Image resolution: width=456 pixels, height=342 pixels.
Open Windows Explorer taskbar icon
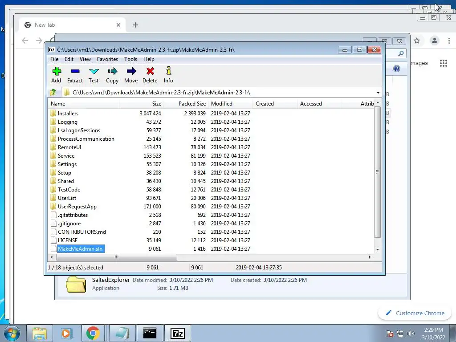pyautogui.click(x=40, y=333)
